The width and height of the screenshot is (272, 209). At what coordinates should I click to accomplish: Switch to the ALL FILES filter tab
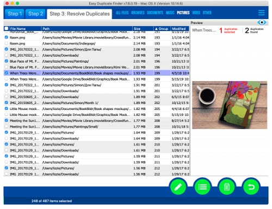(x=122, y=13)
